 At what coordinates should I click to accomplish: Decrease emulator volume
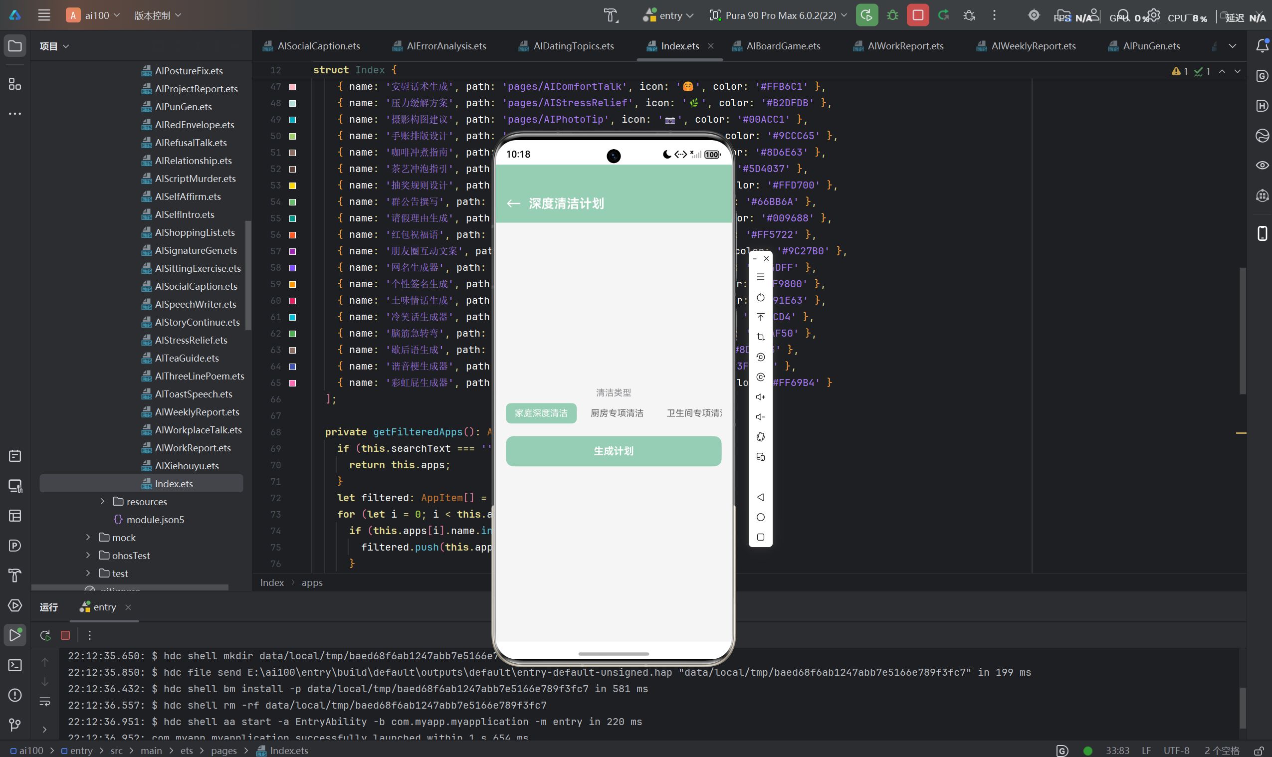760,417
